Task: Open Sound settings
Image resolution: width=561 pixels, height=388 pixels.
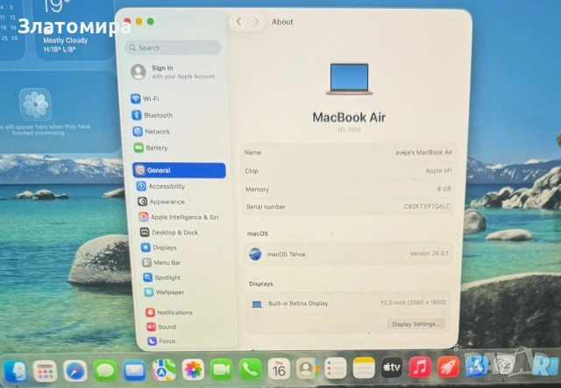Action: [x=161, y=327]
